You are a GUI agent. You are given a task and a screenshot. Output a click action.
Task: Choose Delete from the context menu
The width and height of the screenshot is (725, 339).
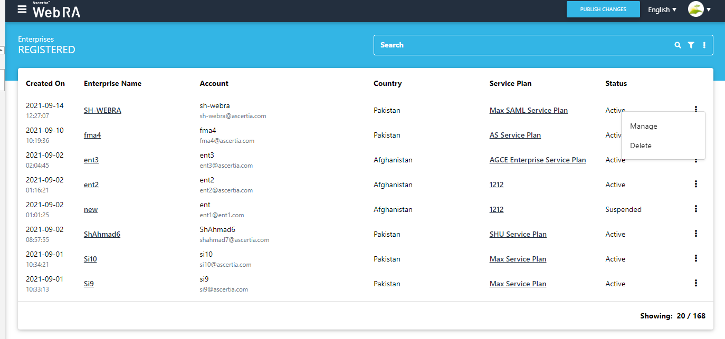pos(641,146)
